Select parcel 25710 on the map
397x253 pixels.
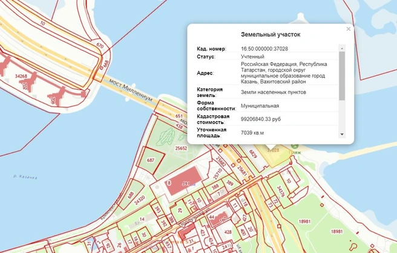(x=218, y=174)
